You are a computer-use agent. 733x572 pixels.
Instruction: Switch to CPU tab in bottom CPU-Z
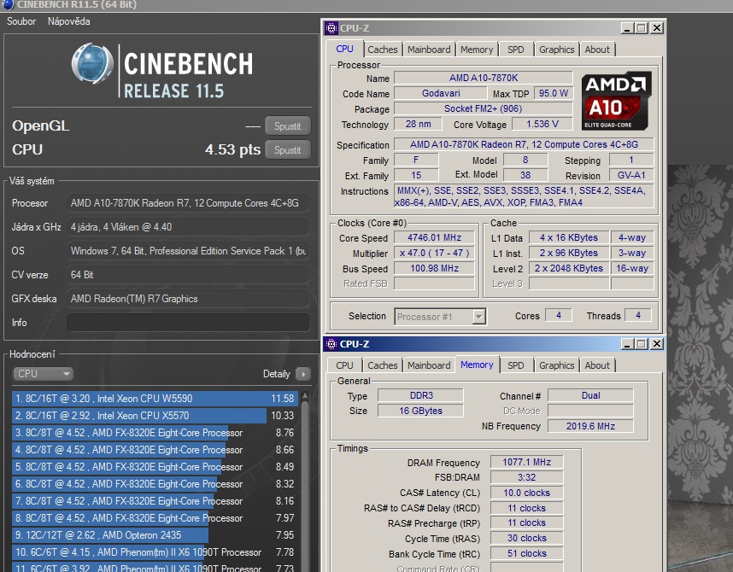tap(344, 365)
